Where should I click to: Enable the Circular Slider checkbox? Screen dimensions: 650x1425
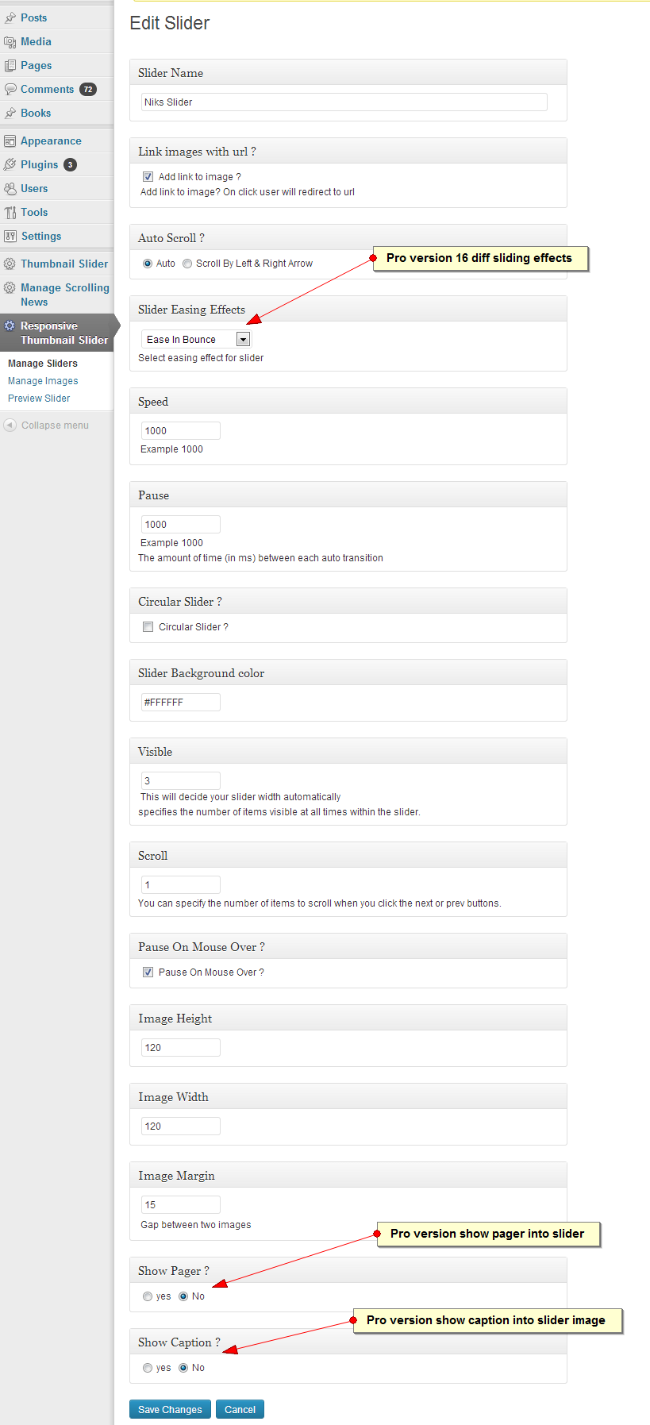click(x=148, y=626)
